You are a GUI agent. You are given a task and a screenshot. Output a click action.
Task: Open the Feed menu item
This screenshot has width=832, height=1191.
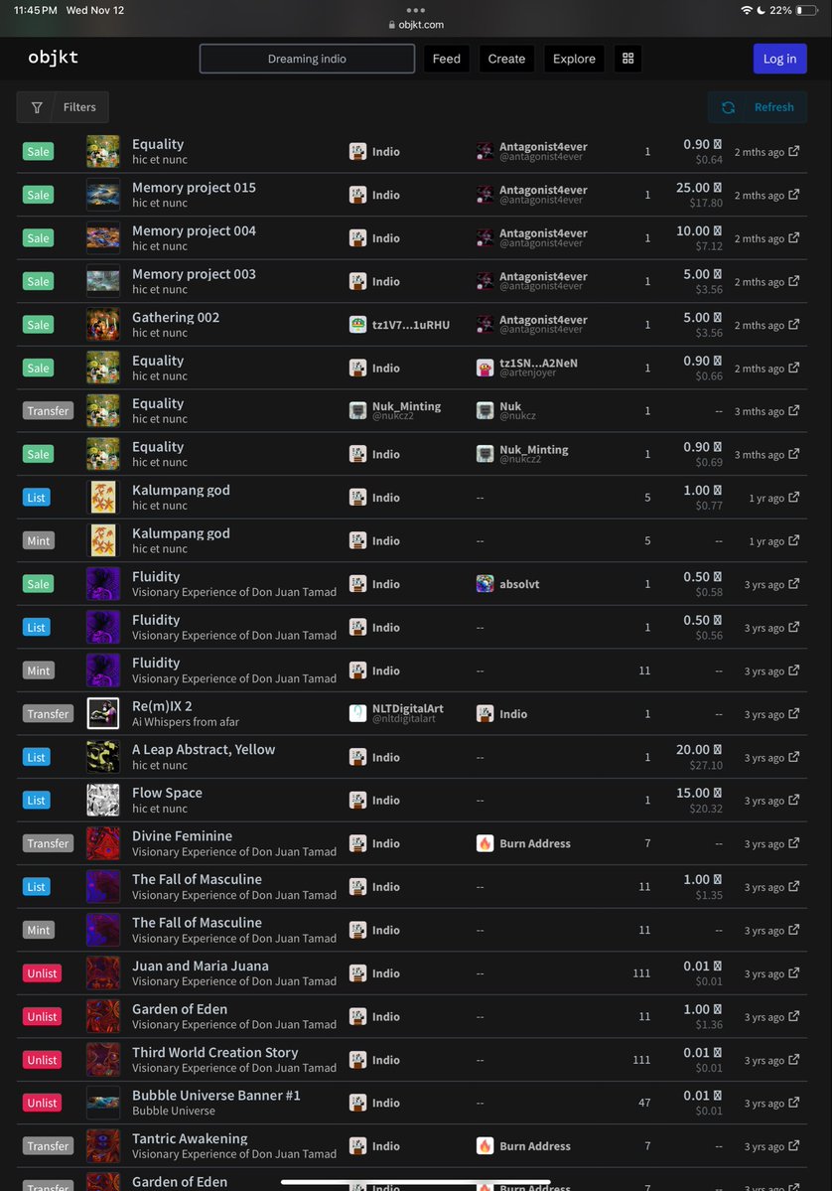coord(447,59)
